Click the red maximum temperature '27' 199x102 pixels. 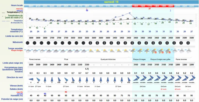pos(150,9)
